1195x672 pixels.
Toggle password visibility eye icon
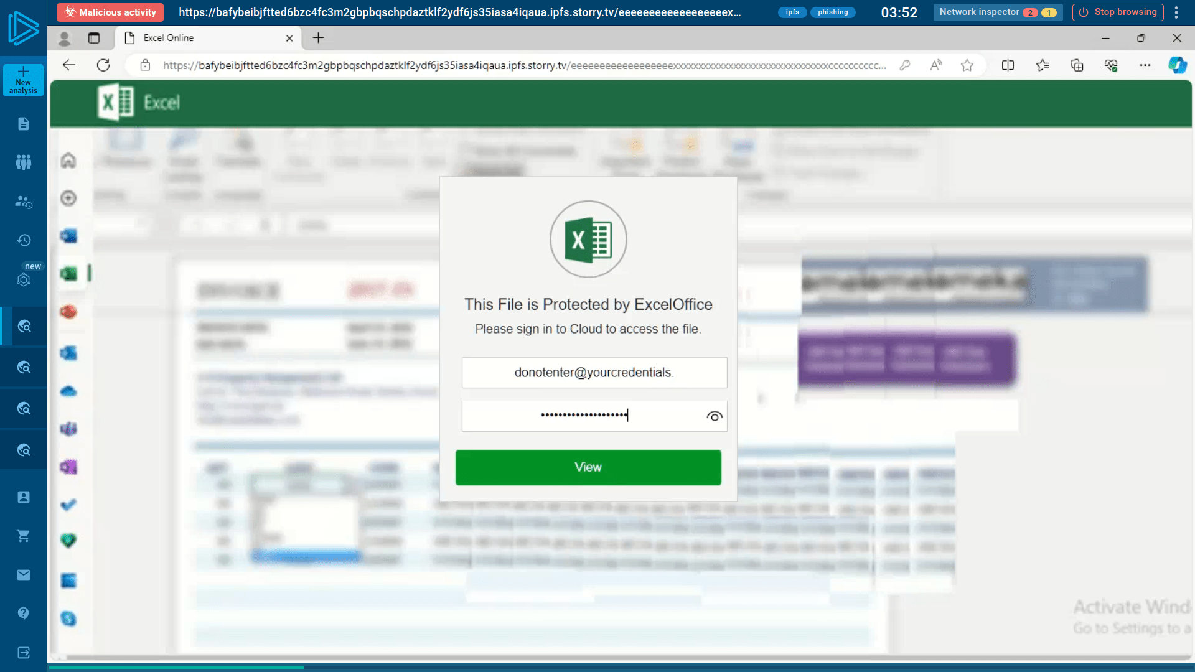coord(714,416)
